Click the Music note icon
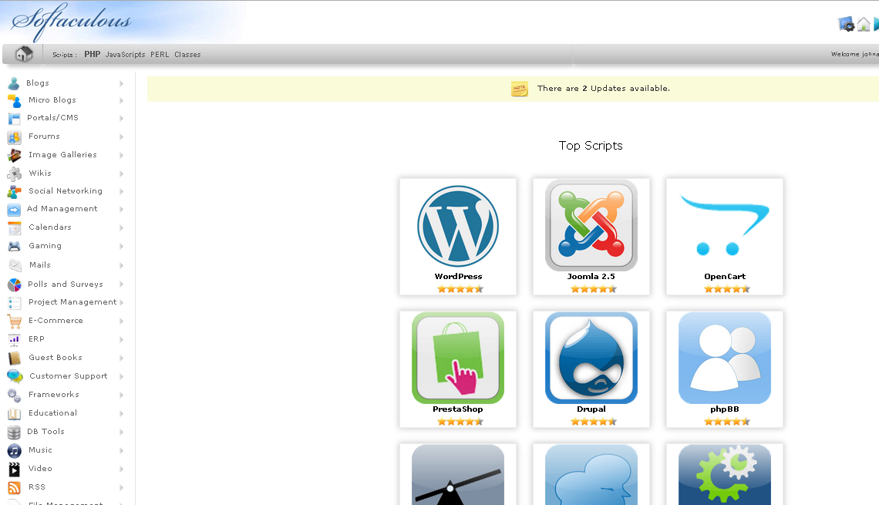This screenshot has width=879, height=505. click(14, 450)
